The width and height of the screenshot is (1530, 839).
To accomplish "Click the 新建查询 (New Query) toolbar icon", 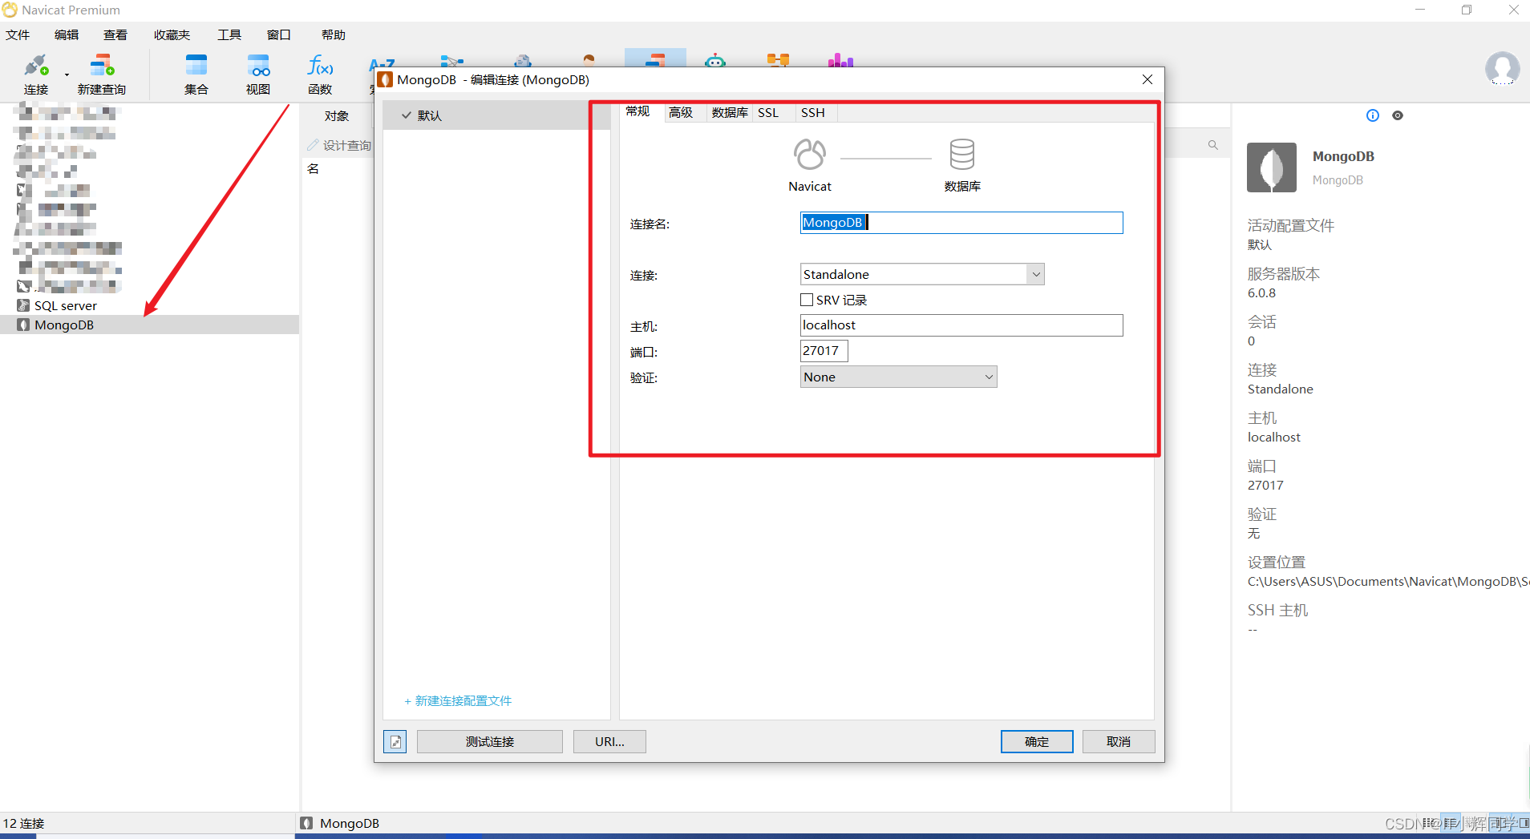I will point(102,74).
